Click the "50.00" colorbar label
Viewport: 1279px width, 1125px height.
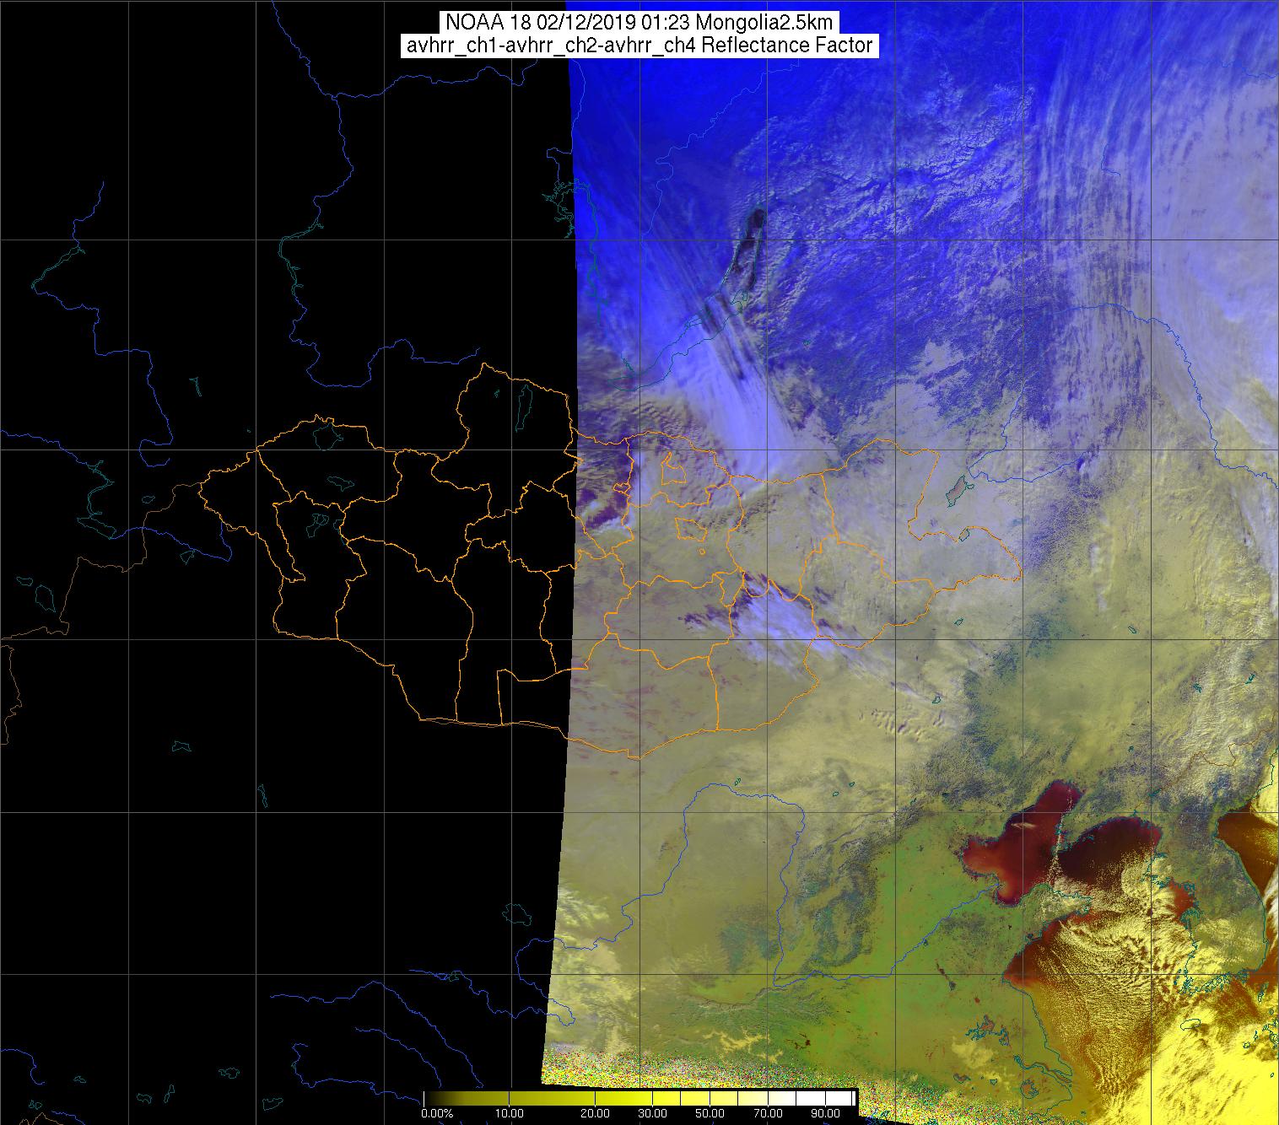click(x=710, y=1114)
